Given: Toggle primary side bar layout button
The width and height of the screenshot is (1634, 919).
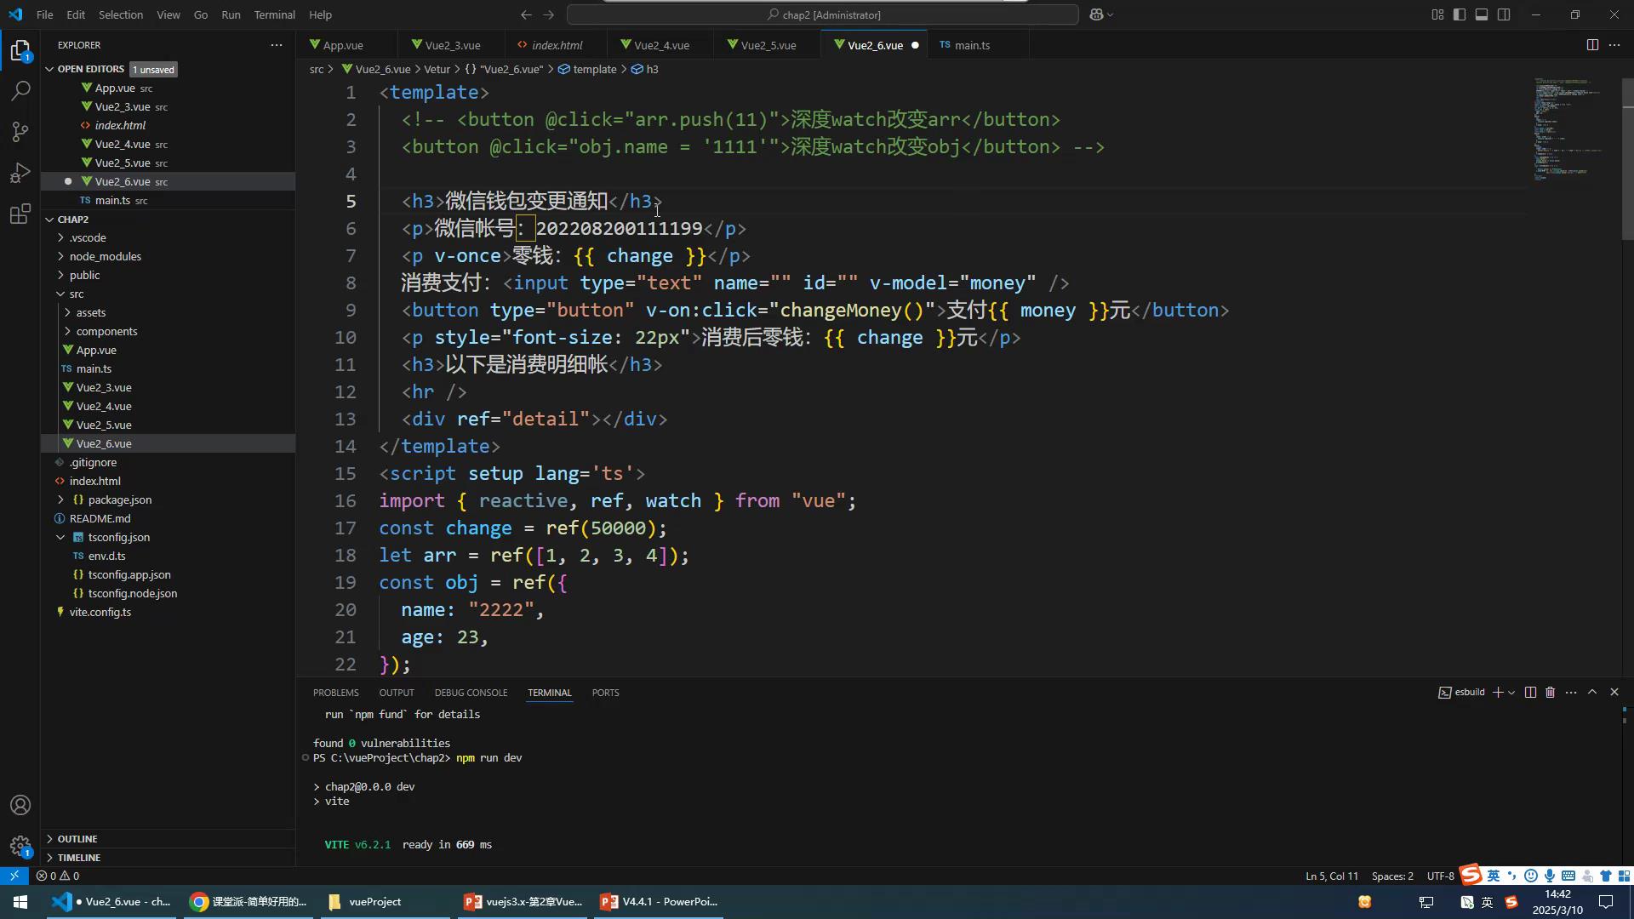Looking at the screenshot, I should click(1460, 14).
